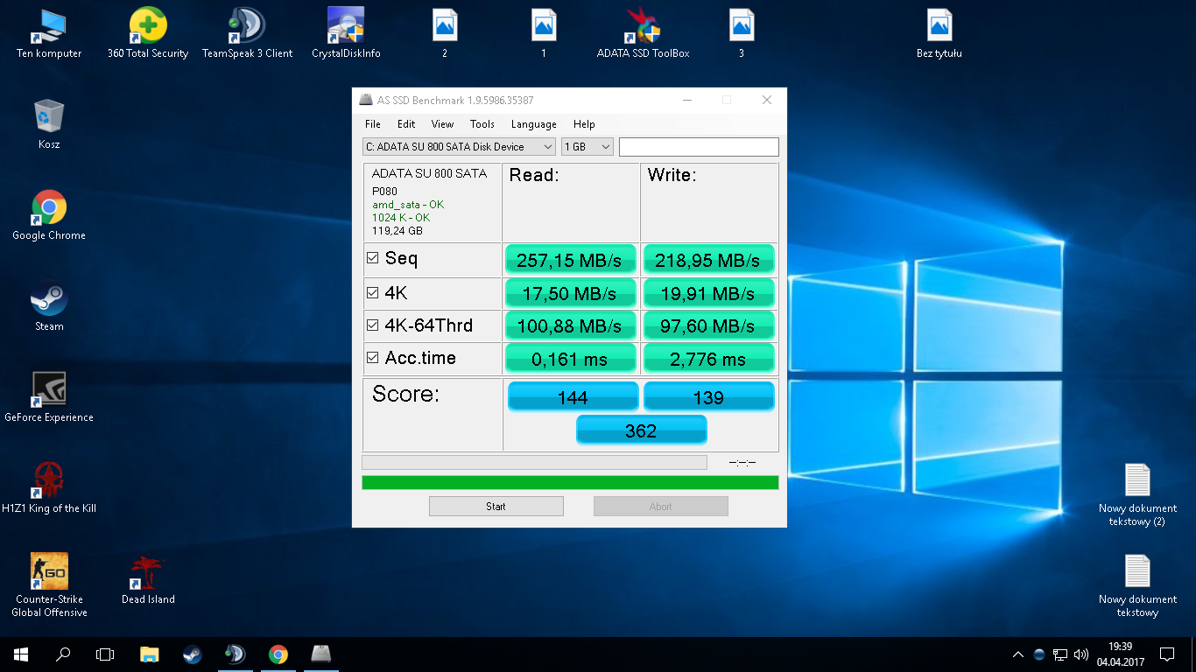Switch to Chrome on the taskbar
This screenshot has width=1196, height=672.
point(278,654)
